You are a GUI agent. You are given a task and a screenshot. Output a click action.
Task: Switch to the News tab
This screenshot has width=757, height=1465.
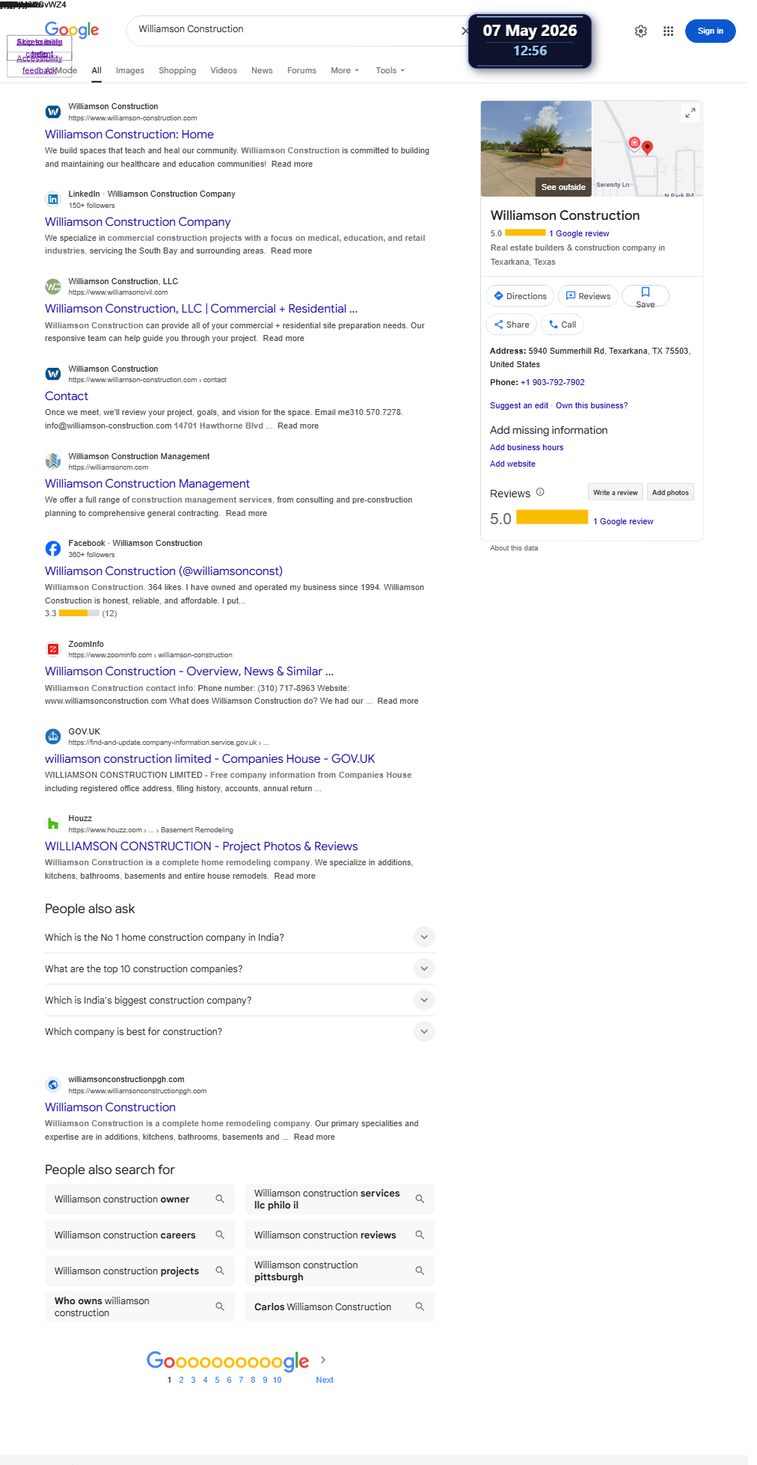pyautogui.click(x=262, y=70)
